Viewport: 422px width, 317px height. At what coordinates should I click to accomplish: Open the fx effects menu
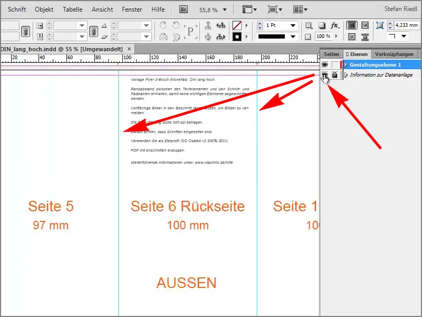coord(335,25)
